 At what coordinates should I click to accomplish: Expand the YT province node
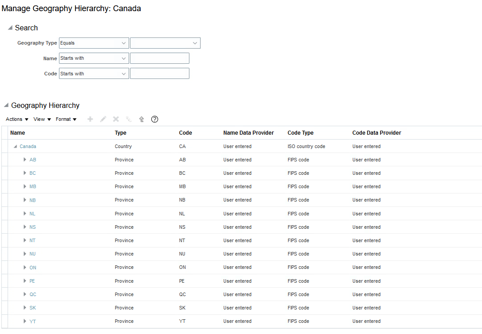point(25,321)
